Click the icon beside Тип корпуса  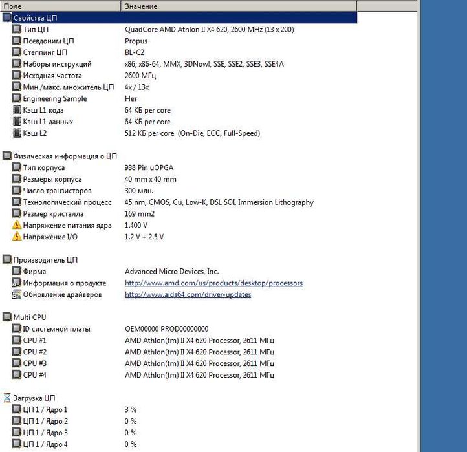pos(17,167)
